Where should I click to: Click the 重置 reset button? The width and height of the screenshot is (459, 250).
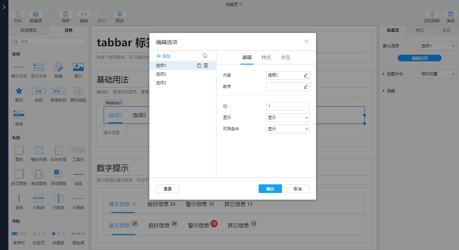(x=168, y=189)
